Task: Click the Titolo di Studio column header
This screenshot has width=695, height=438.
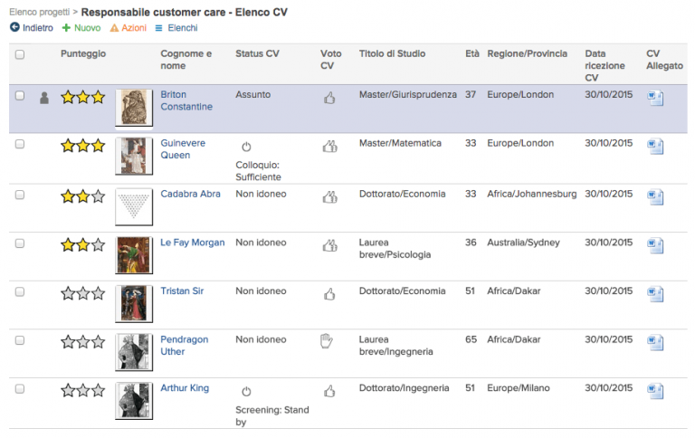Action: coord(392,53)
